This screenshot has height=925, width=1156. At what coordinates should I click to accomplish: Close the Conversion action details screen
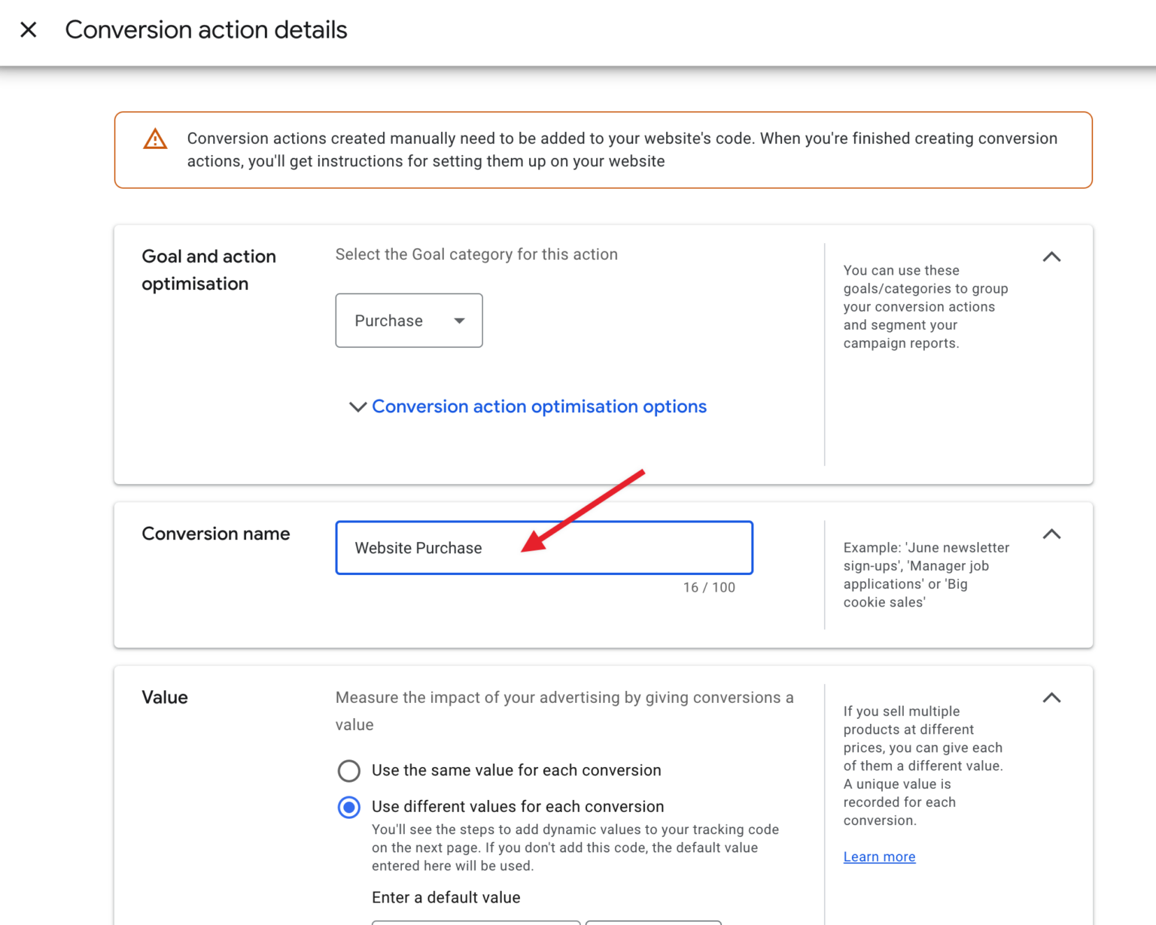(29, 30)
